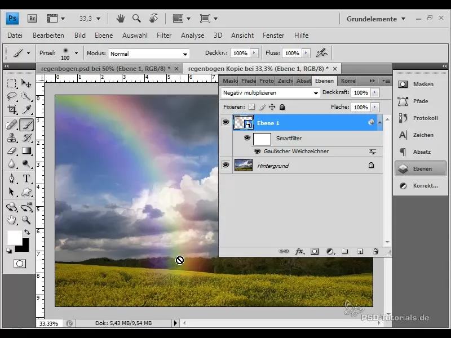Open the Ebene menu

click(104, 35)
